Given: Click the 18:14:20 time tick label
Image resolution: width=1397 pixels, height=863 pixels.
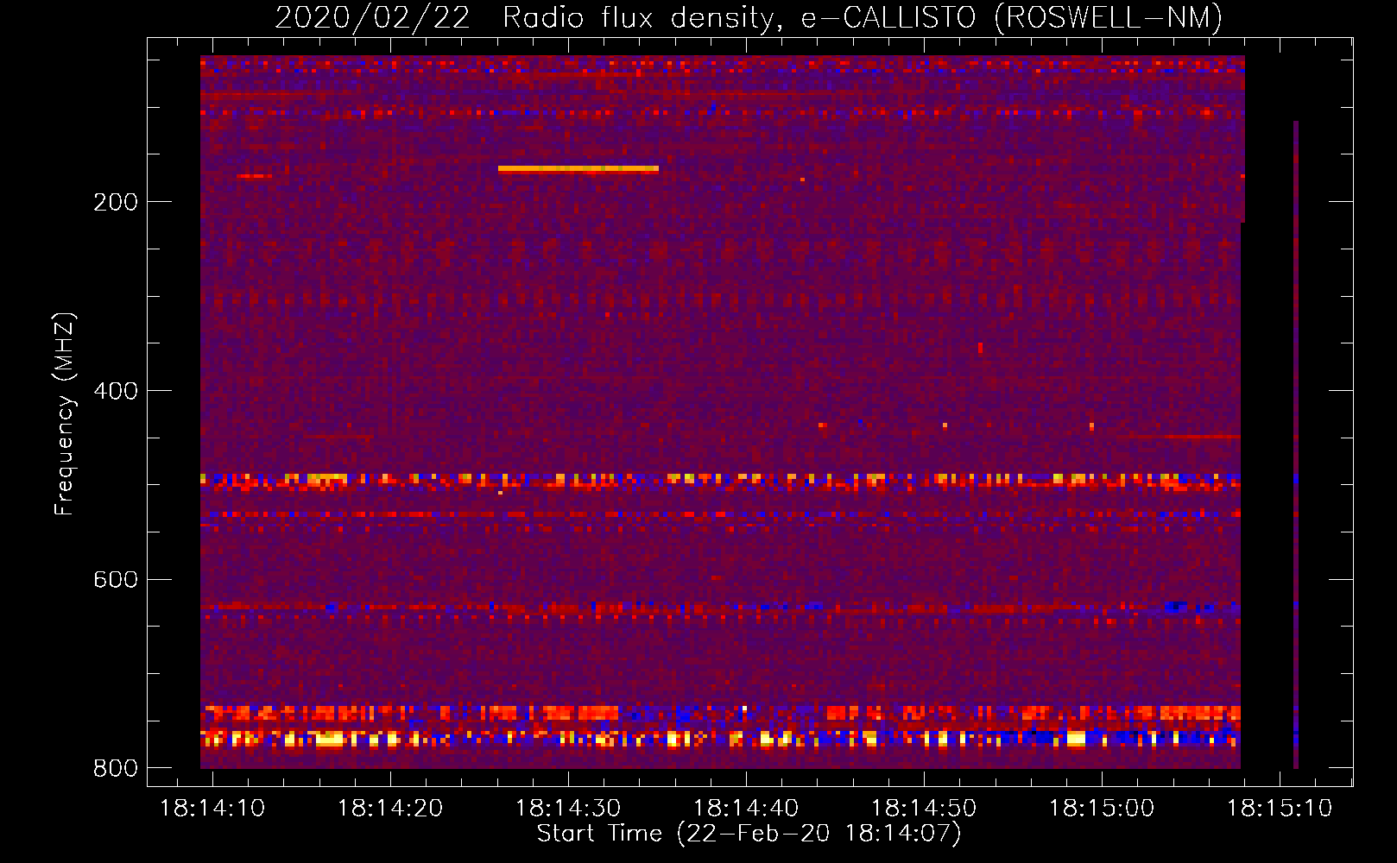Looking at the screenshot, I should click(390, 809).
